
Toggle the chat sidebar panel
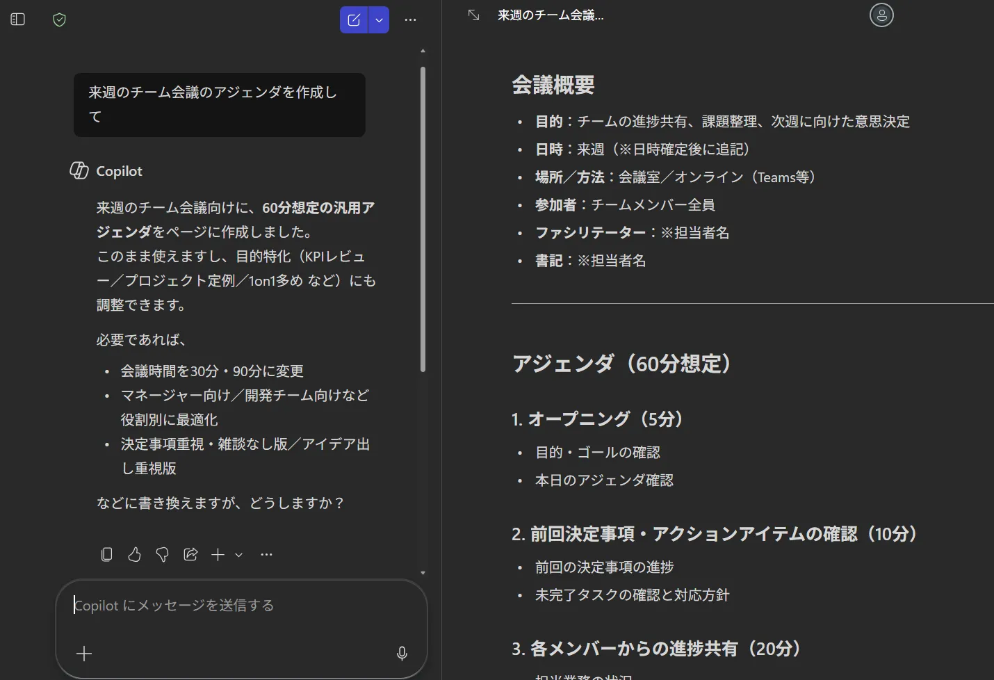pos(17,19)
